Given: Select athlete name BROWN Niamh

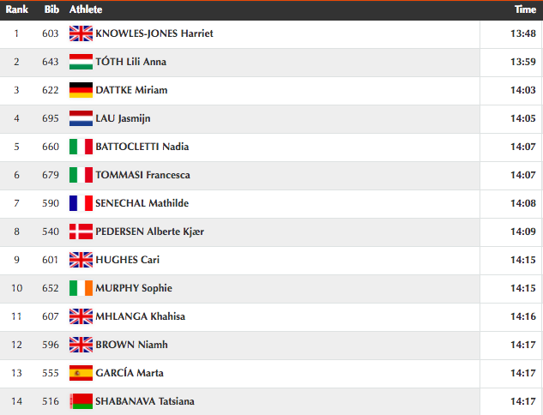Looking at the screenshot, I should (131, 345).
